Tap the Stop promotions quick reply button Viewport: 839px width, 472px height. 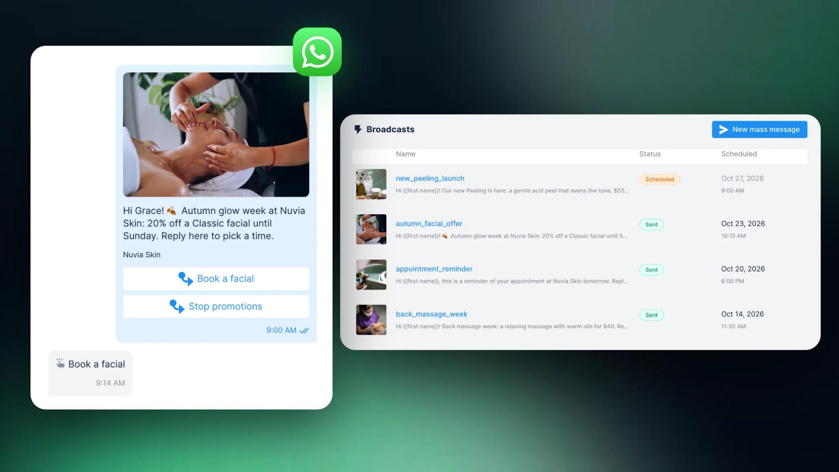(216, 306)
